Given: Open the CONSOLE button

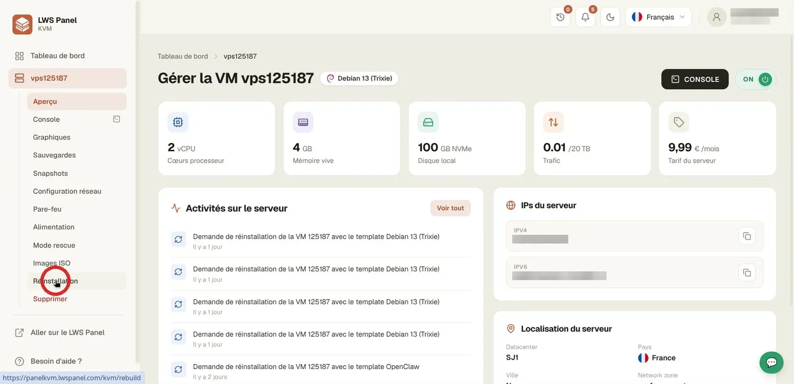Looking at the screenshot, I should coord(695,79).
